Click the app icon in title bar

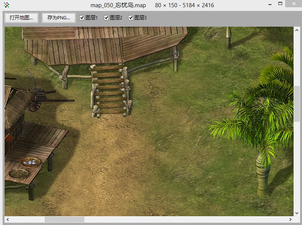(x=6, y=5)
